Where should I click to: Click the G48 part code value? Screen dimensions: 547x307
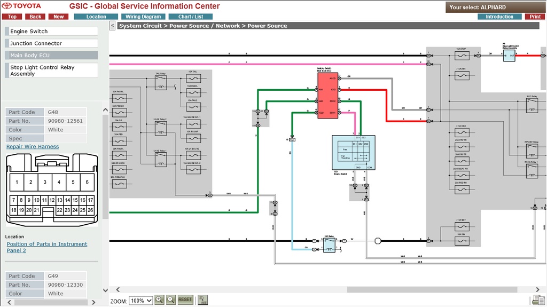(53, 112)
